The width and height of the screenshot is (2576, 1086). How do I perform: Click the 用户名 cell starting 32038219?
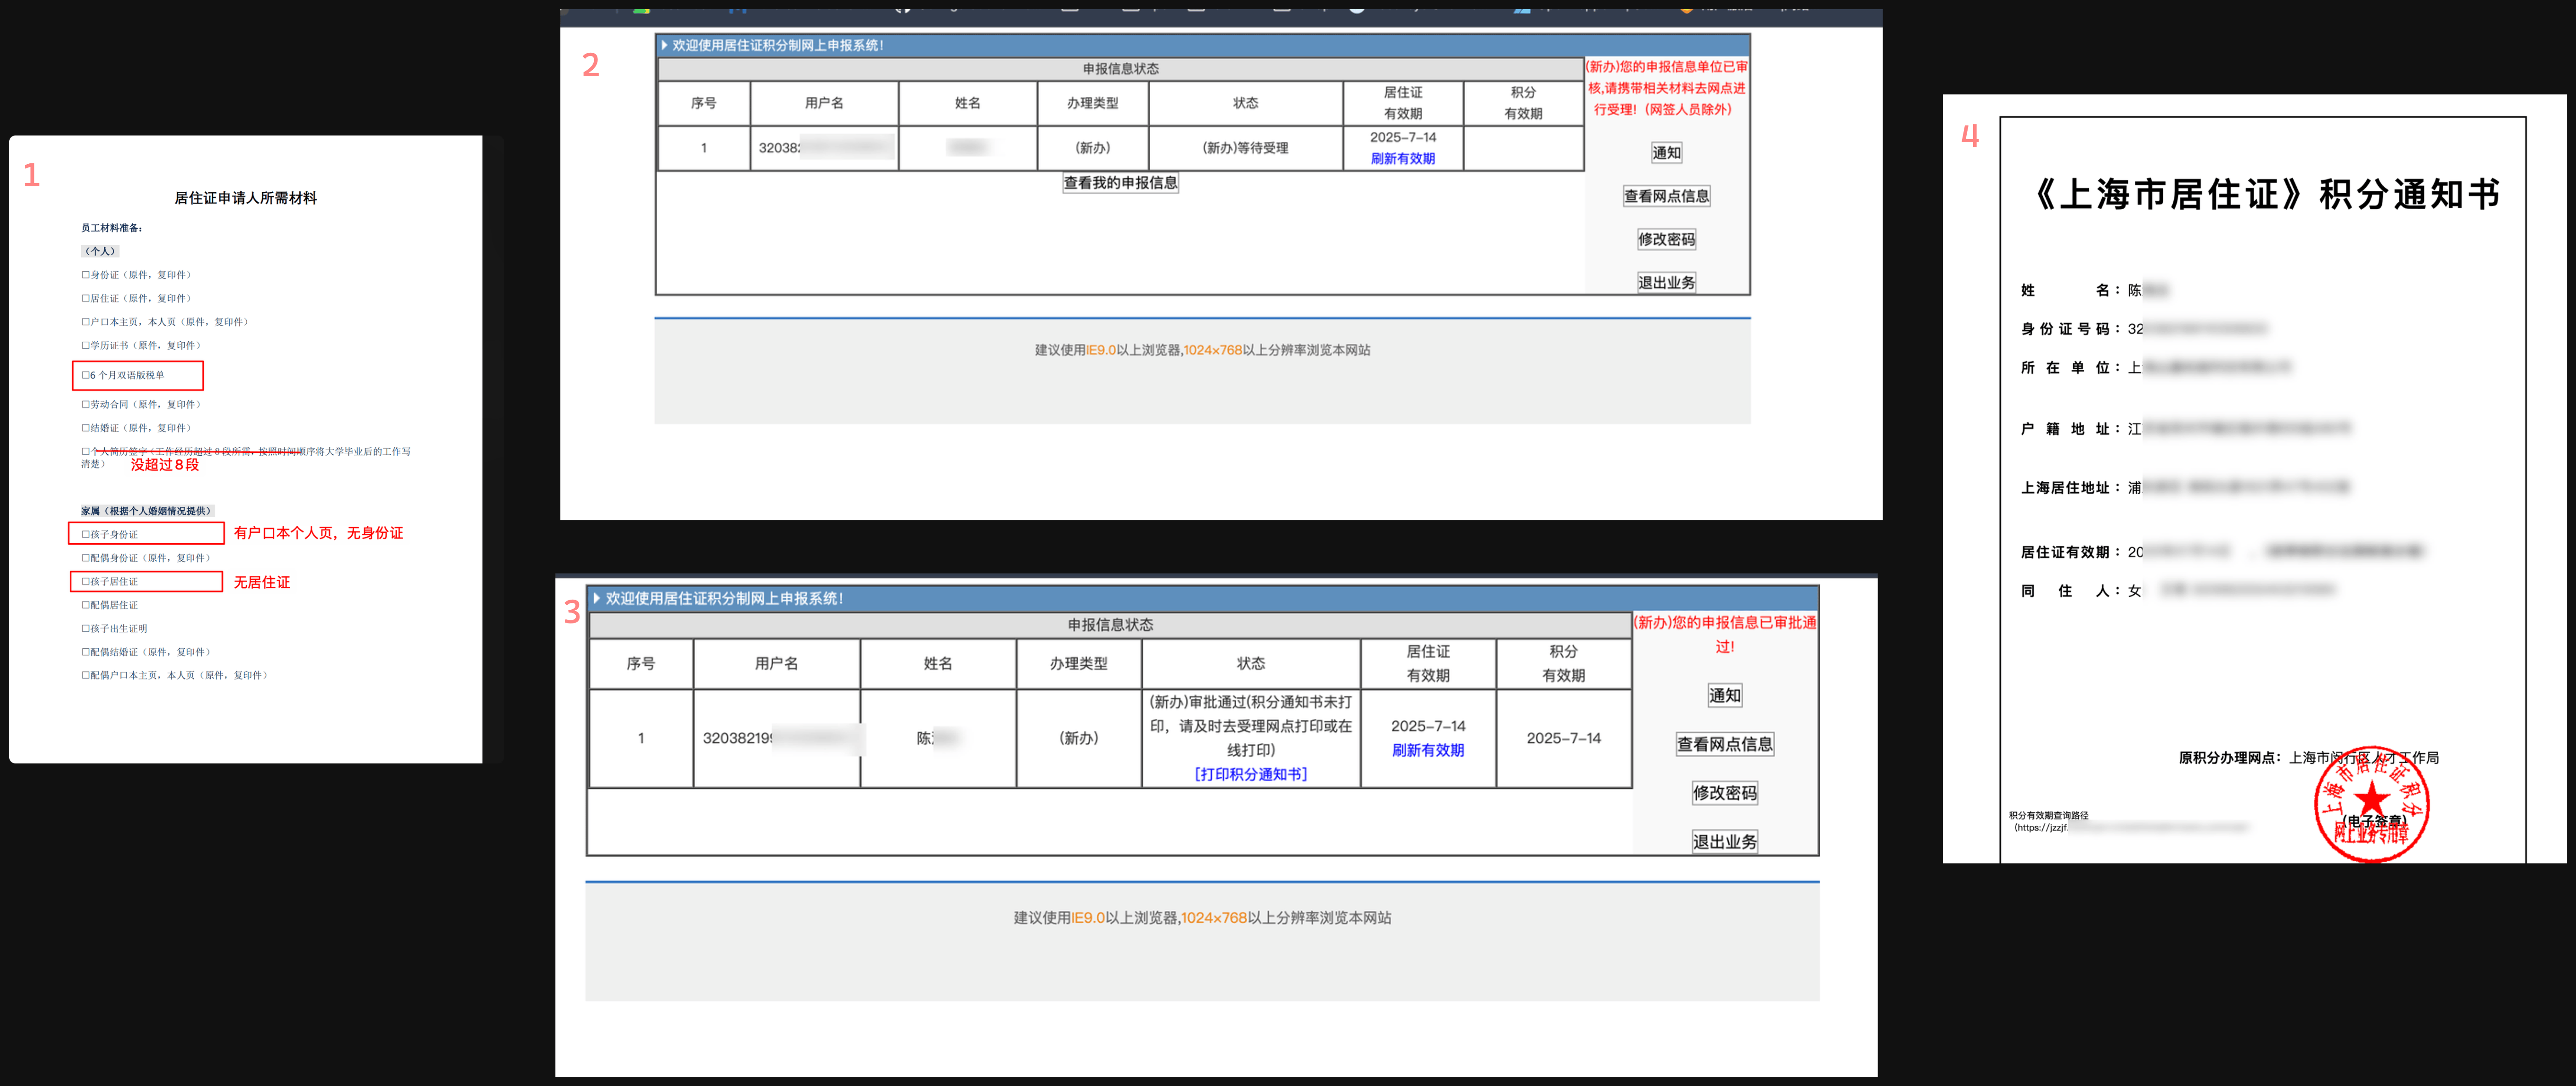[x=776, y=738]
